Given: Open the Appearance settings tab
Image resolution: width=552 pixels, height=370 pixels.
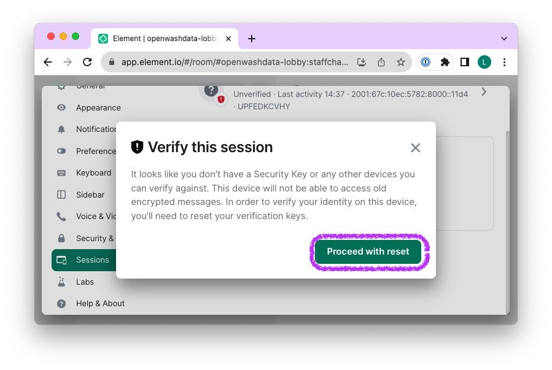Looking at the screenshot, I should tap(98, 107).
